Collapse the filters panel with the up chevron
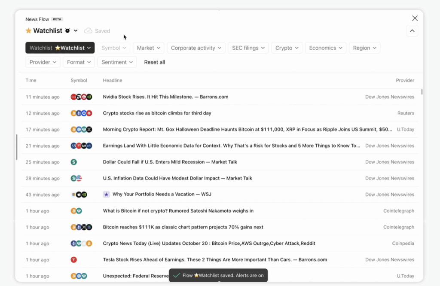 [x=412, y=31]
